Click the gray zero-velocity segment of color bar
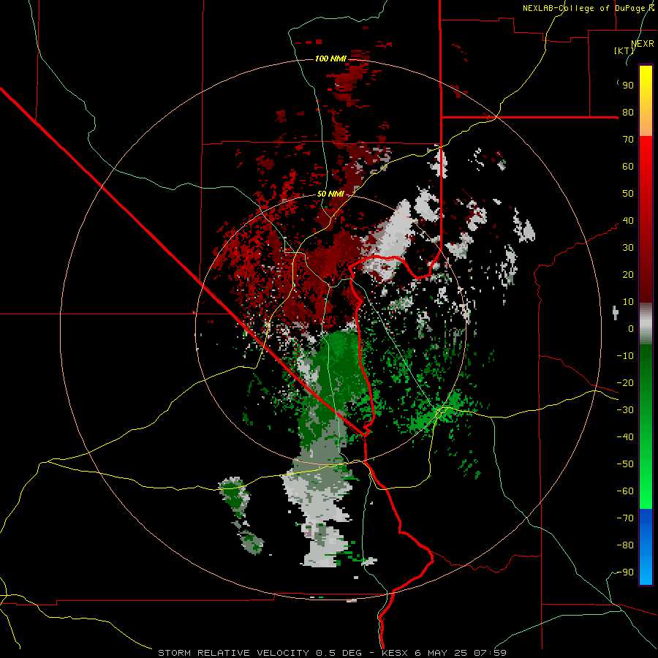Viewport: 658px width, 658px height. (x=646, y=324)
